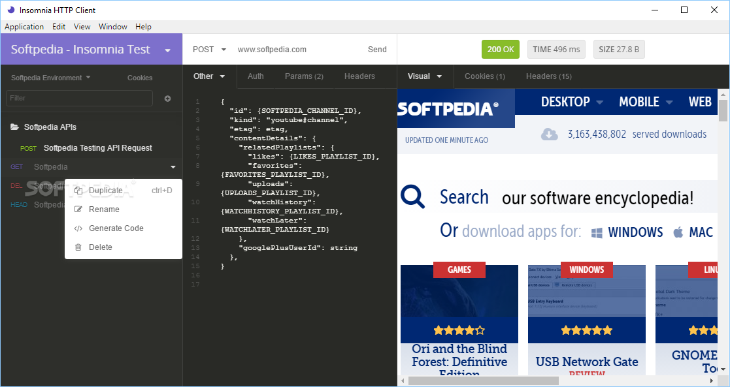Image resolution: width=730 pixels, height=387 pixels.
Task: Select the GET Softpedia request
Action: (x=91, y=167)
